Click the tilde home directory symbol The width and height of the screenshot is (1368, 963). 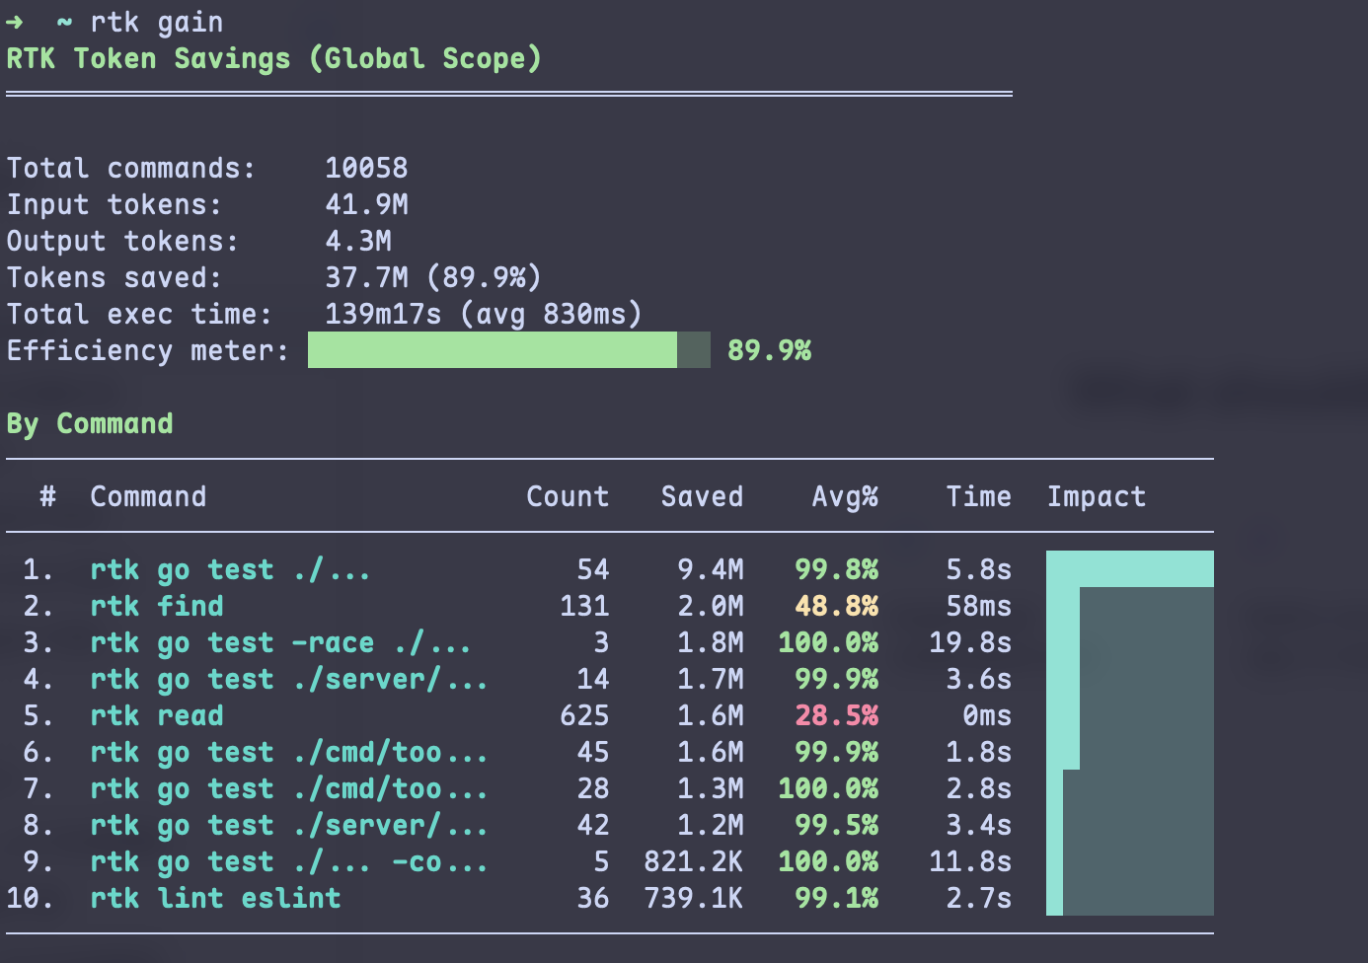coord(64,22)
